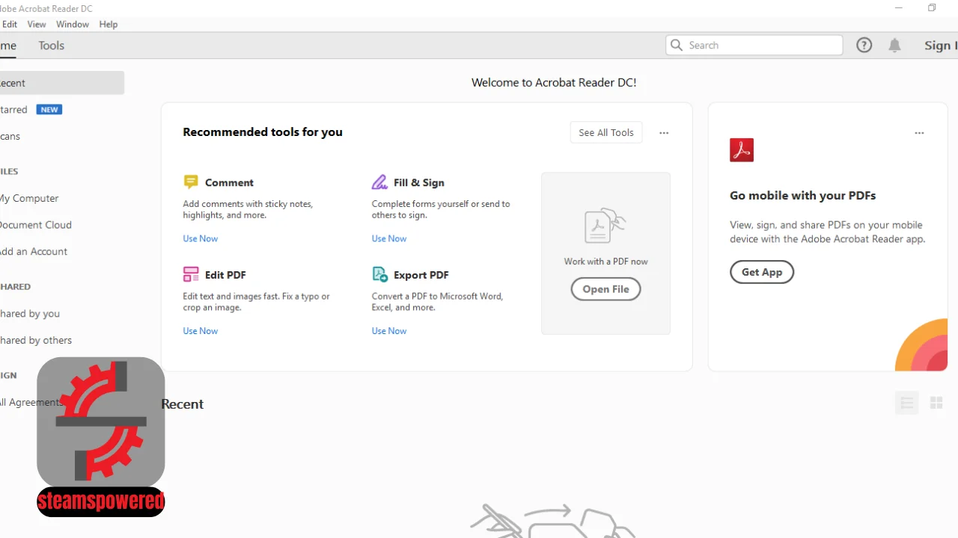The height and width of the screenshot is (538, 958).
Task: Click the Fill & Sign heading
Action: coord(419,182)
